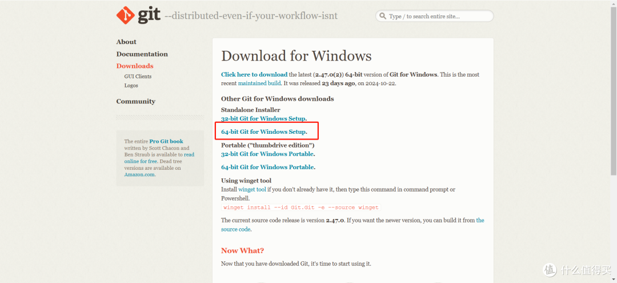Click the winget install command text

point(301,208)
